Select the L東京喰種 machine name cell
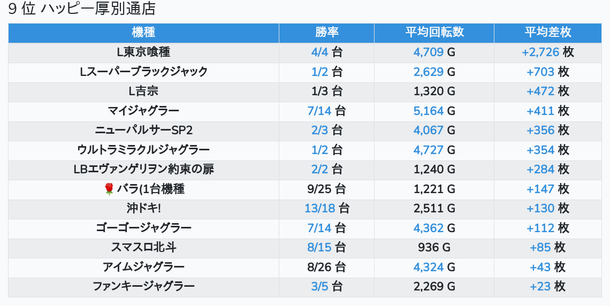Image resolution: width=610 pixels, height=306 pixels. point(143,52)
